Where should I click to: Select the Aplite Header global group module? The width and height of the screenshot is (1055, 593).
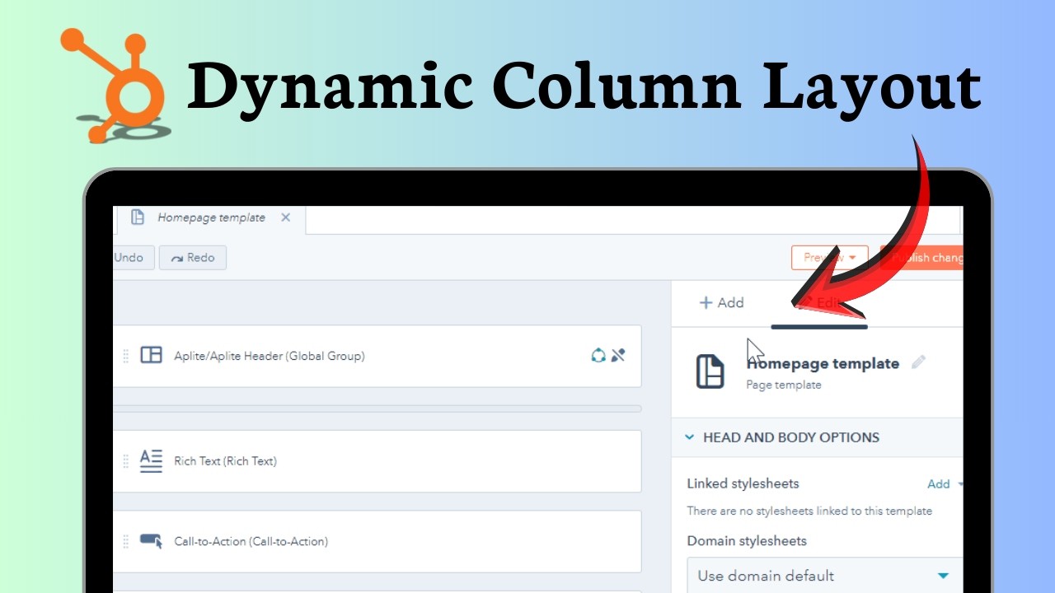(377, 356)
